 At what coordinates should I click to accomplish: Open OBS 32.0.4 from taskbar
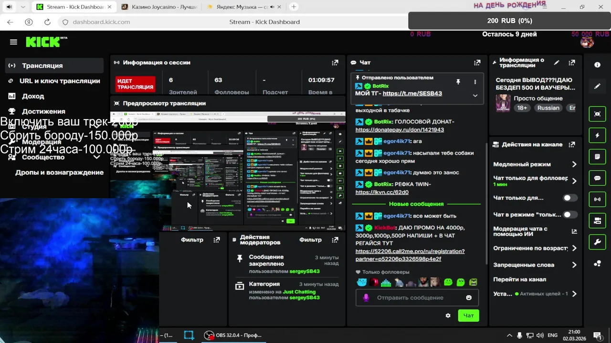tap(233, 335)
